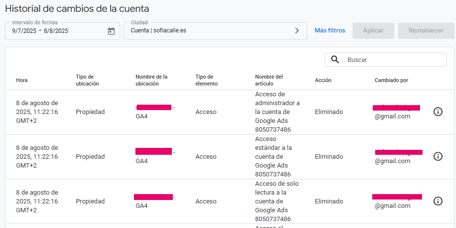This screenshot has width=456, height=228.
Task: Show info for read-only access change
Action: [438, 201]
